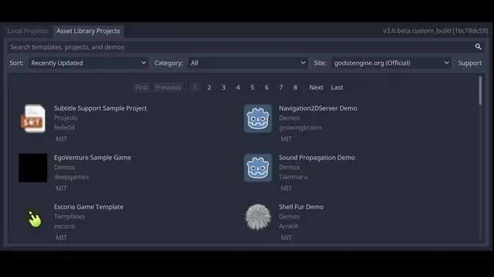Screen dimensions: 494x277
Task: Click the search magnifier icon
Action: point(478,47)
